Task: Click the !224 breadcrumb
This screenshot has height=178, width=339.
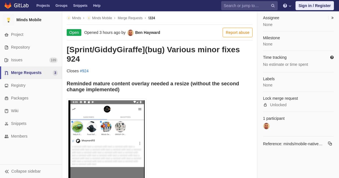Action: pyautogui.click(x=152, y=18)
